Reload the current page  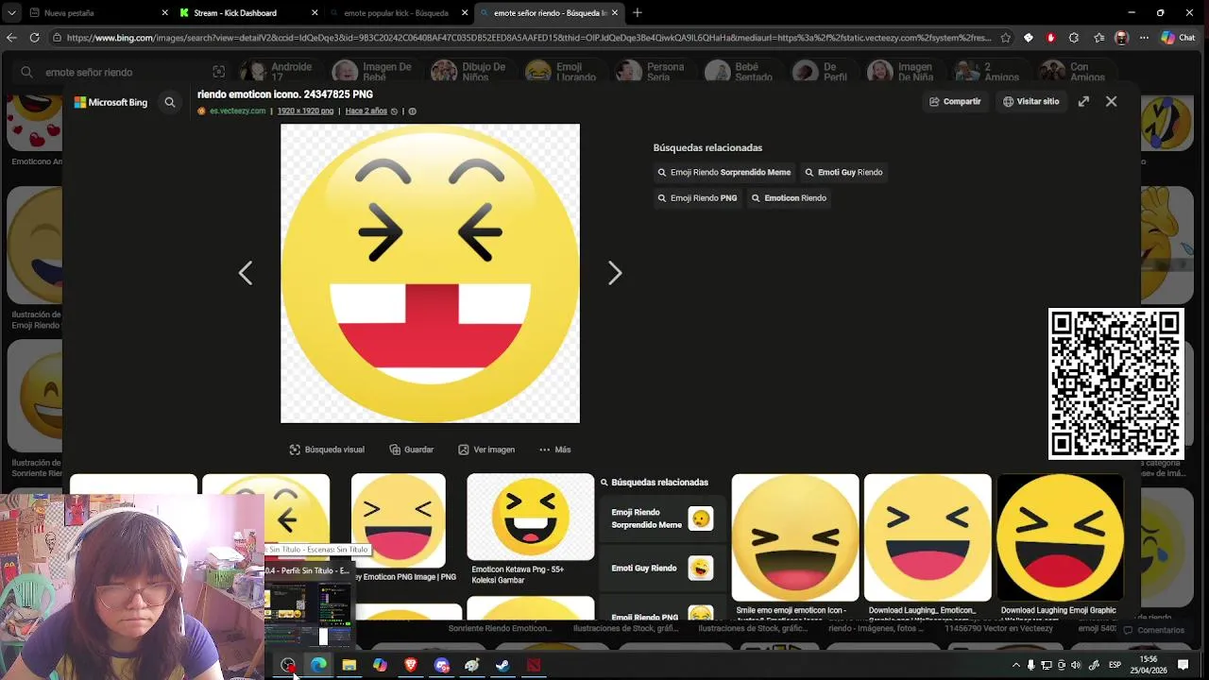pos(34,38)
